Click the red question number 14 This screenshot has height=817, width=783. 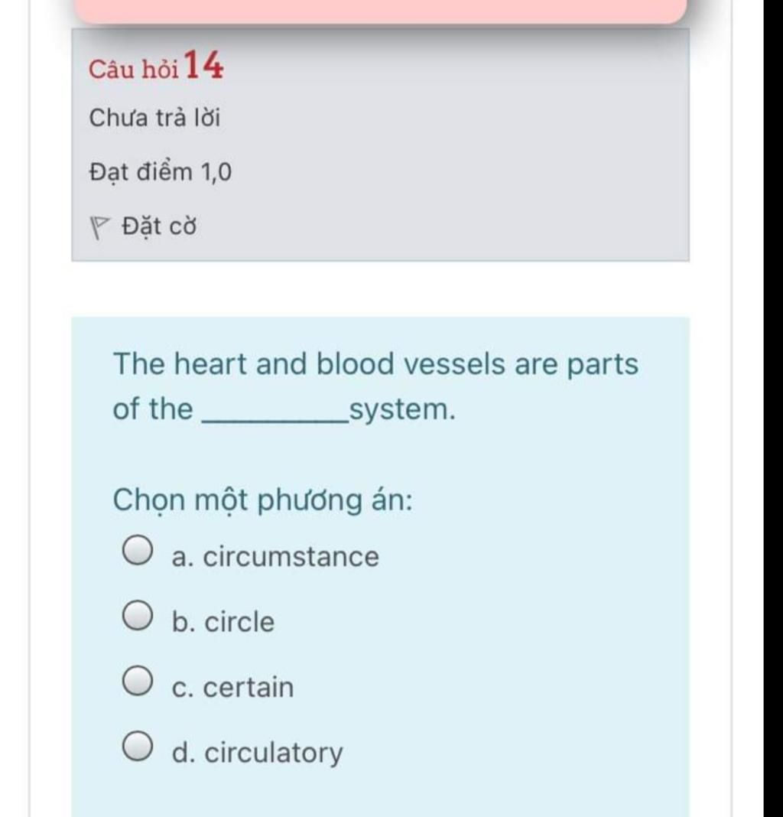click(x=203, y=64)
